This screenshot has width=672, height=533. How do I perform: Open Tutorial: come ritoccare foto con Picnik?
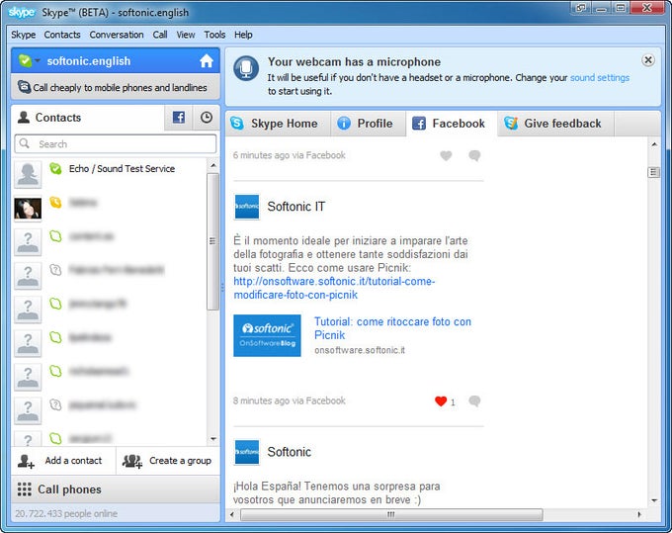pyautogui.click(x=392, y=328)
